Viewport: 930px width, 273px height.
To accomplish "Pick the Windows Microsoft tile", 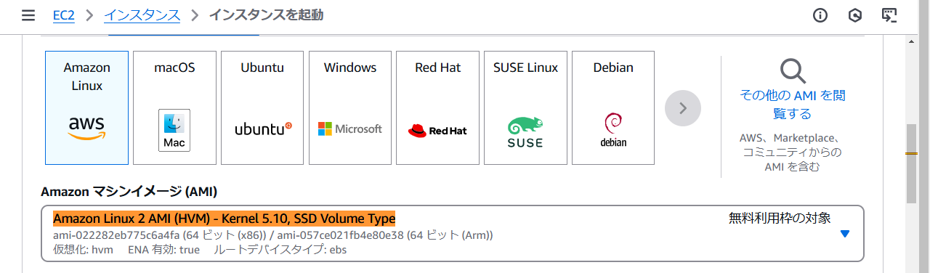I will [350, 108].
